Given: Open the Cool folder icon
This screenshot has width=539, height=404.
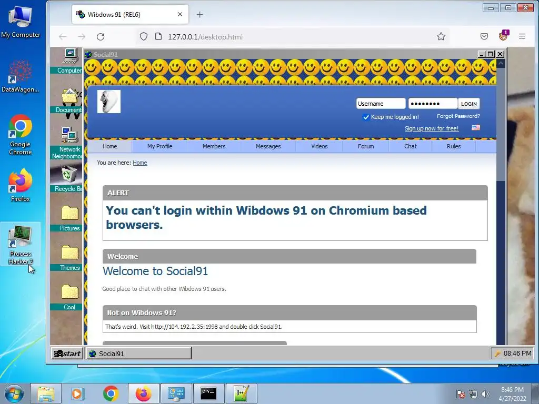Looking at the screenshot, I should (x=70, y=298).
